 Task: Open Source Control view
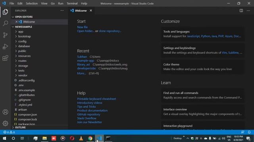(5, 35)
